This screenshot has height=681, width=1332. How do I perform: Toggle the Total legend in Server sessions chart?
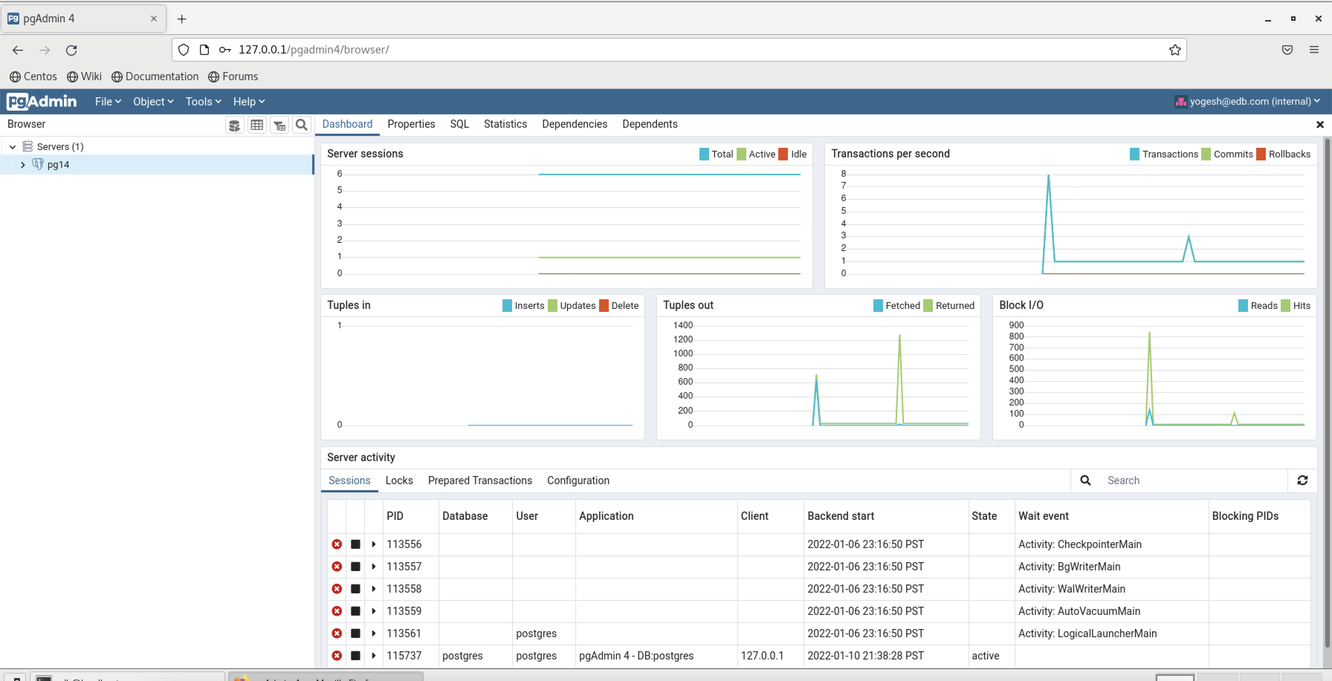[x=716, y=154]
